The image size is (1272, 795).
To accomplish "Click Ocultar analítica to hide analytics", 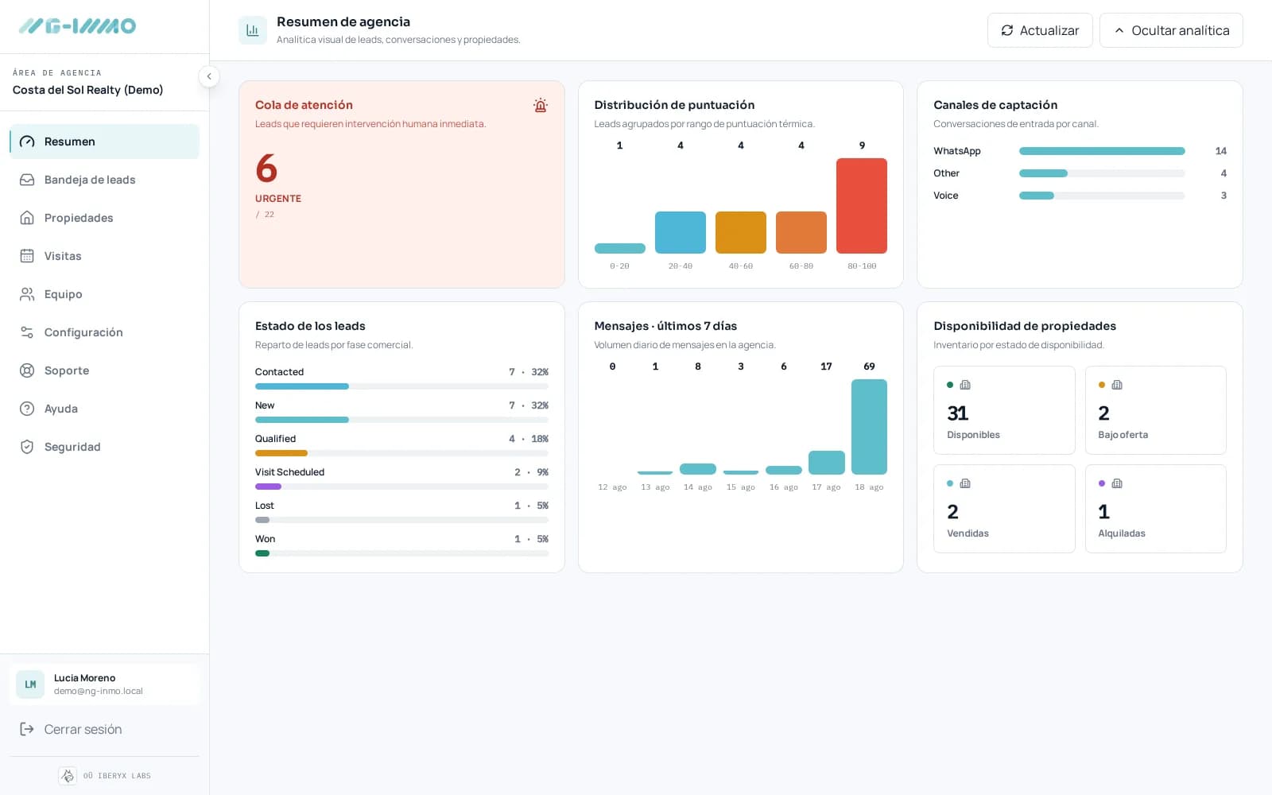I will pyautogui.click(x=1171, y=30).
